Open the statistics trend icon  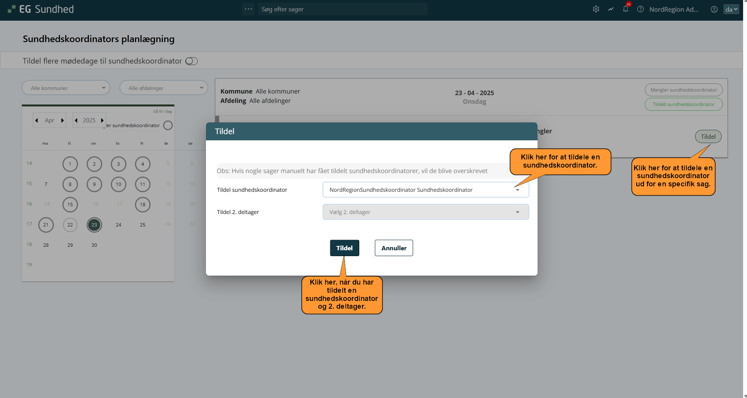coord(610,9)
